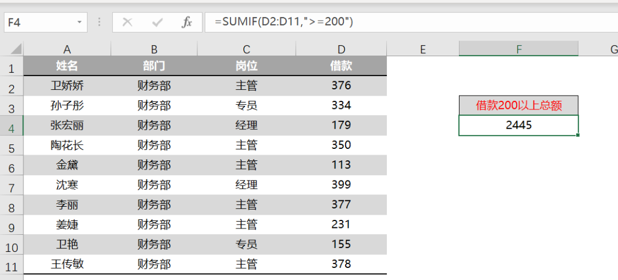The height and width of the screenshot is (280, 618).
Task: Select 经理 cell in 张宏丽's row
Action: [246, 125]
